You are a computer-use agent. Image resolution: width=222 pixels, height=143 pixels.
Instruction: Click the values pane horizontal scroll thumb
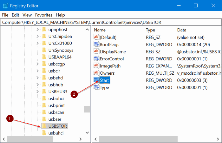(138, 139)
